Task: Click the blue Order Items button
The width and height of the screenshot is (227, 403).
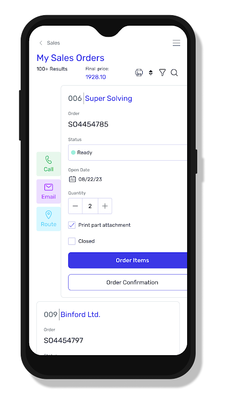Action: coord(128,260)
